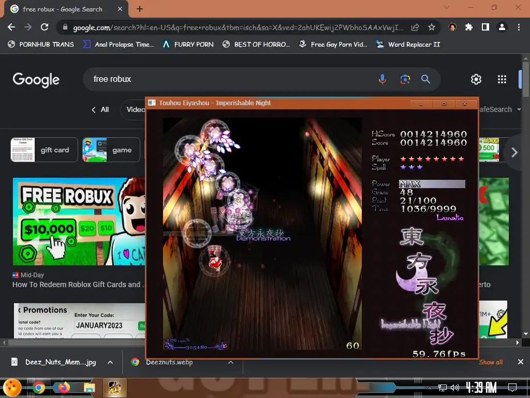The image size is (530, 398).
Task: Open a new Chrome tab
Action: click(140, 9)
